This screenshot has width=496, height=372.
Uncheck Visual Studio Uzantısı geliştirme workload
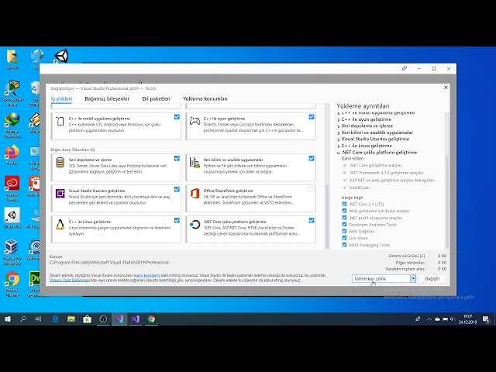(x=177, y=189)
